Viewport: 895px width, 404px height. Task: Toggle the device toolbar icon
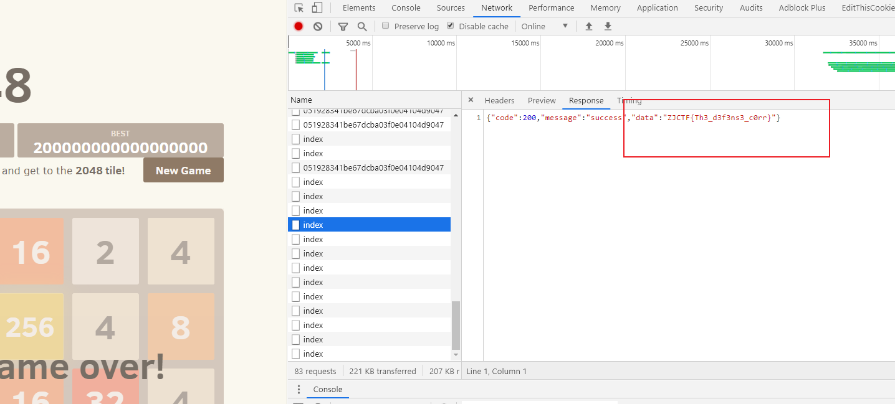317,8
